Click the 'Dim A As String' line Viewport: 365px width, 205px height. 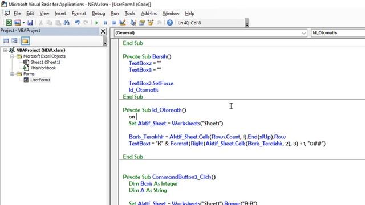coord(148,190)
